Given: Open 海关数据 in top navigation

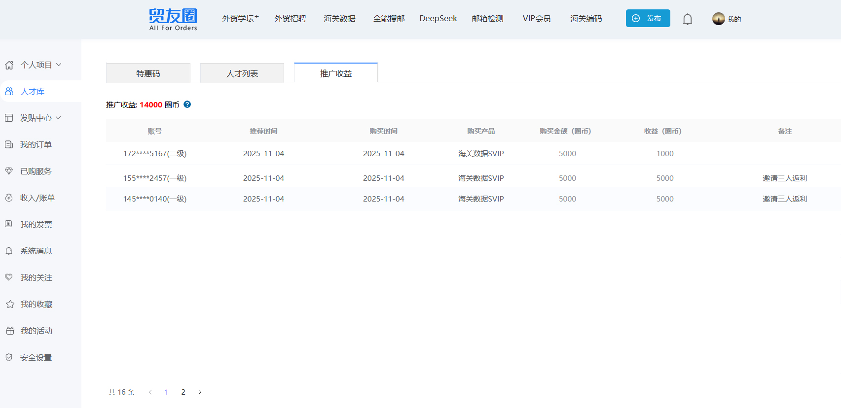Looking at the screenshot, I should coord(339,19).
